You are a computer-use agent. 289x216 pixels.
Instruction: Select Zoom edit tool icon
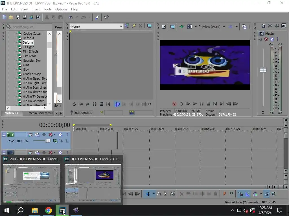[x=172, y=194]
